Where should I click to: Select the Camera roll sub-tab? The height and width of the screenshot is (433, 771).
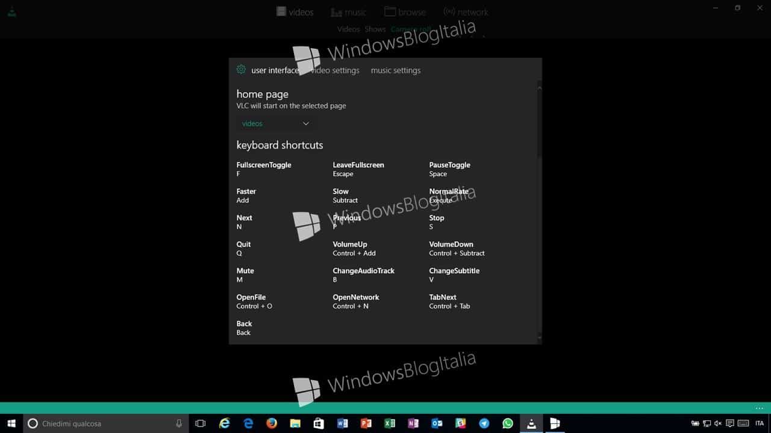coord(411,29)
